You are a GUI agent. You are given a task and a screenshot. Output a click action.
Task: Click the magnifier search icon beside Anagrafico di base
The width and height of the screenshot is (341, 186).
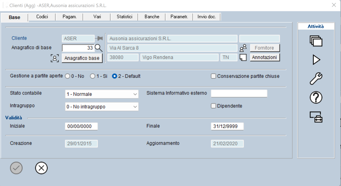(99, 48)
